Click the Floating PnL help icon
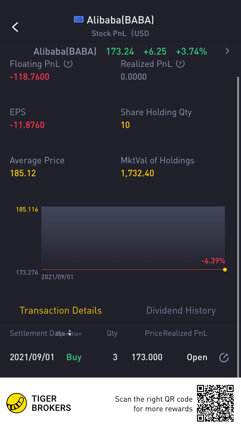The width and height of the screenshot is (241, 429). click(68, 64)
